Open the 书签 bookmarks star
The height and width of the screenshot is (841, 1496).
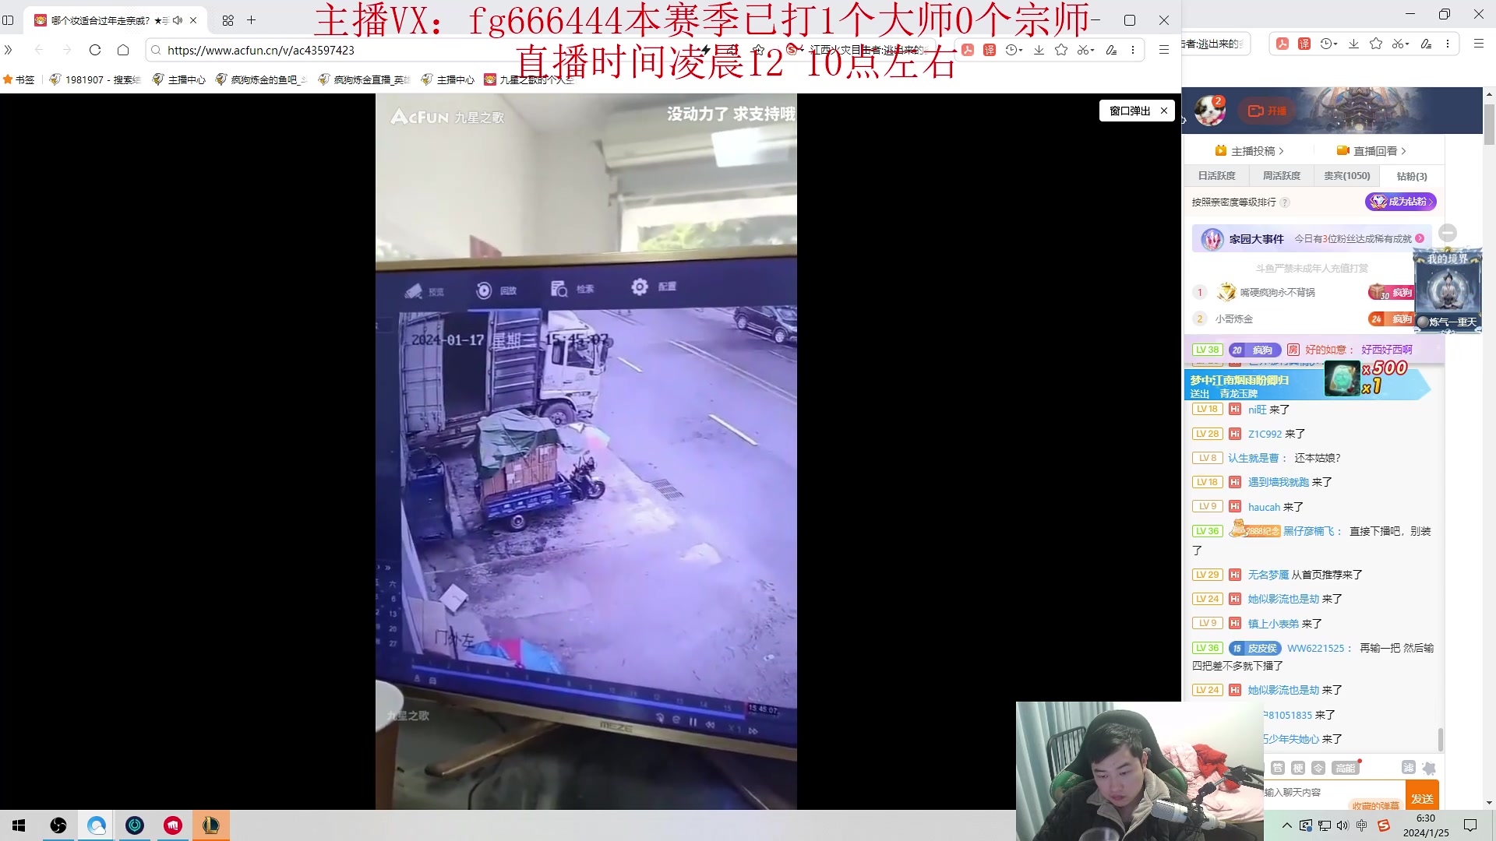(19, 79)
